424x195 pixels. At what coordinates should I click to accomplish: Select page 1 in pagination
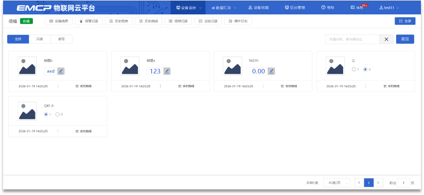(x=369, y=183)
